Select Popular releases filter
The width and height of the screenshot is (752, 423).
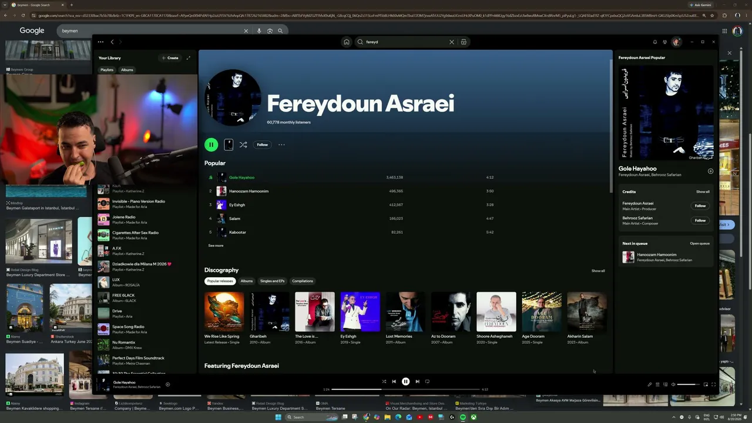click(x=220, y=281)
